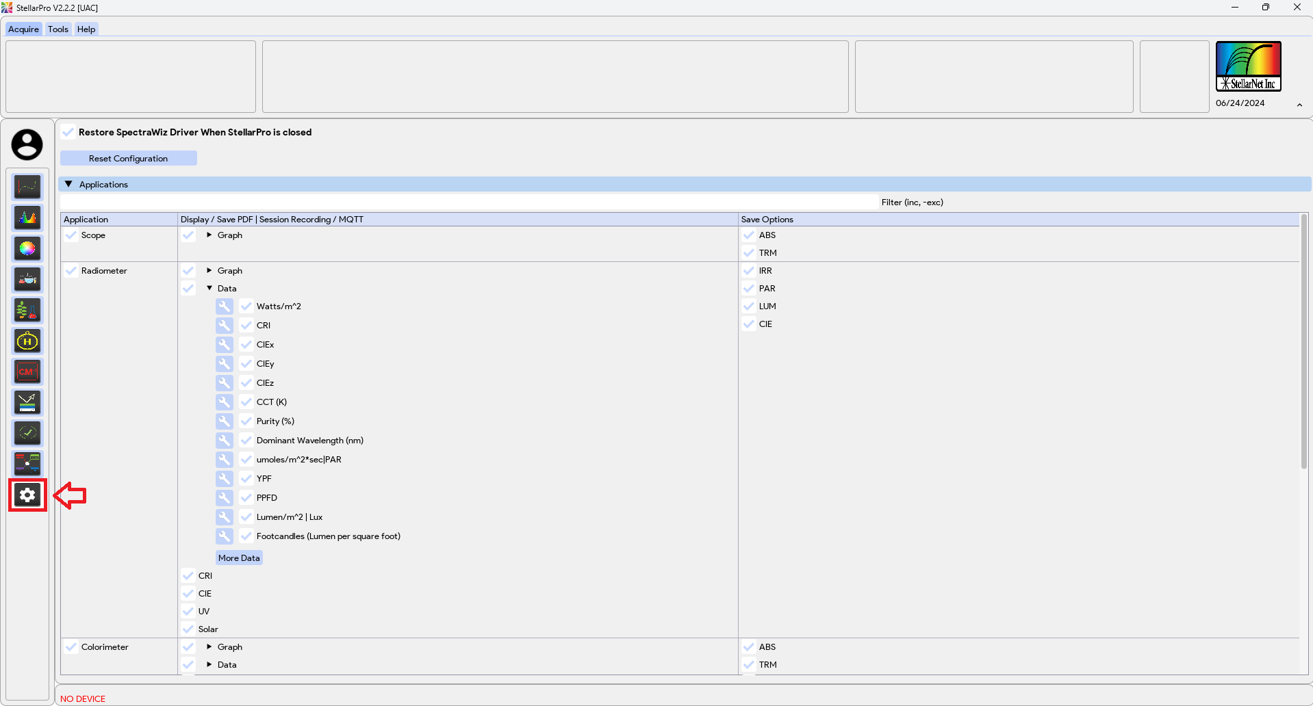Collapse the Radiometer Data tree
The image size is (1313, 706).
tap(209, 288)
